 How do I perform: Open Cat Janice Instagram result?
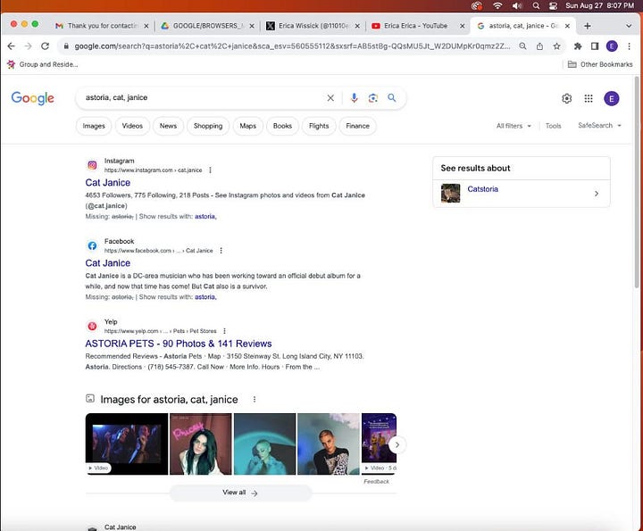pyautogui.click(x=108, y=182)
